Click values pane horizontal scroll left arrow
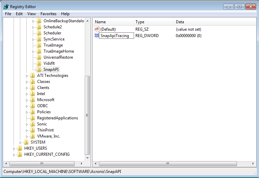 click(96, 164)
